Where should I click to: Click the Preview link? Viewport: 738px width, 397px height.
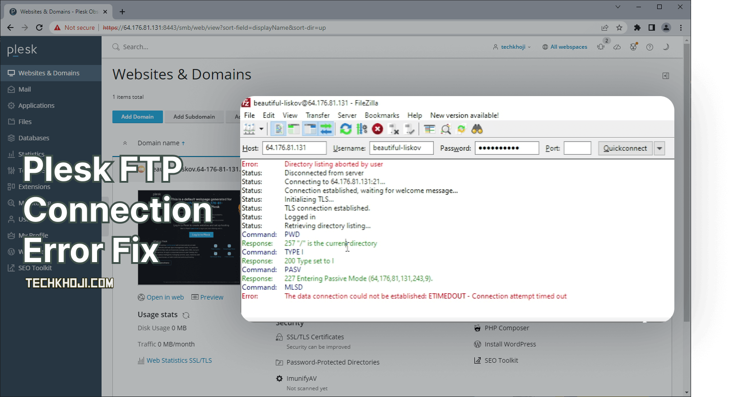tap(207, 297)
